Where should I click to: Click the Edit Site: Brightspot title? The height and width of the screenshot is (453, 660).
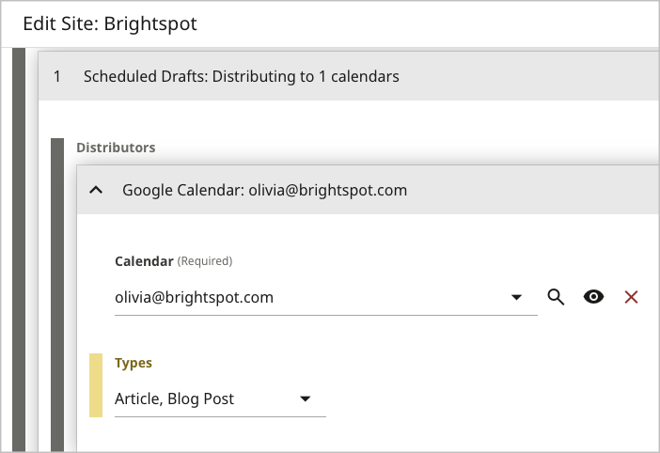tap(110, 23)
